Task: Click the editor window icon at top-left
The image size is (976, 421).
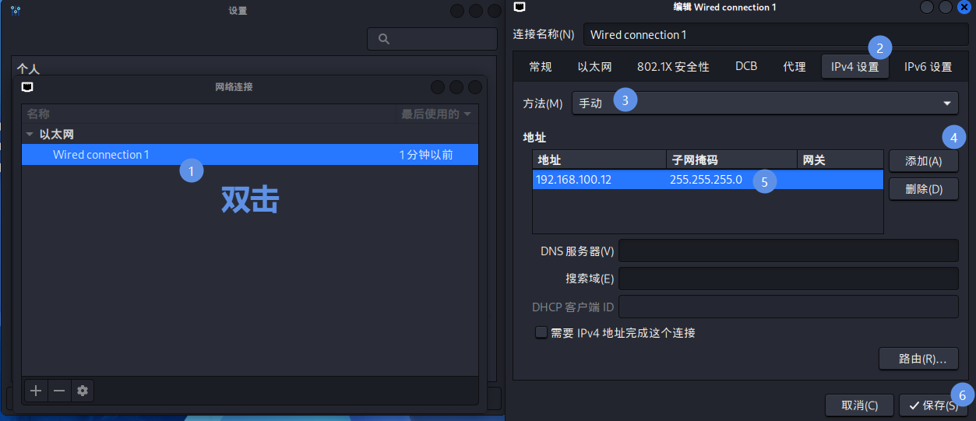Action: (x=520, y=7)
